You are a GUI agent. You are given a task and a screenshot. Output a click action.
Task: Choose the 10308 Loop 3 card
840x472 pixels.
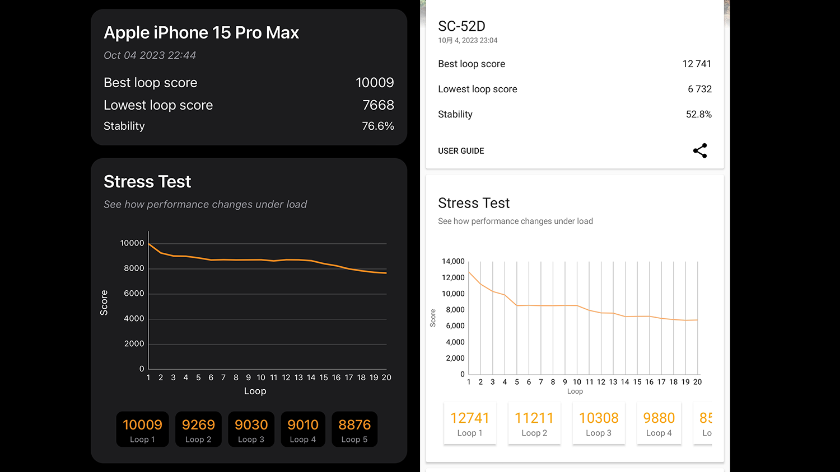pos(599,423)
